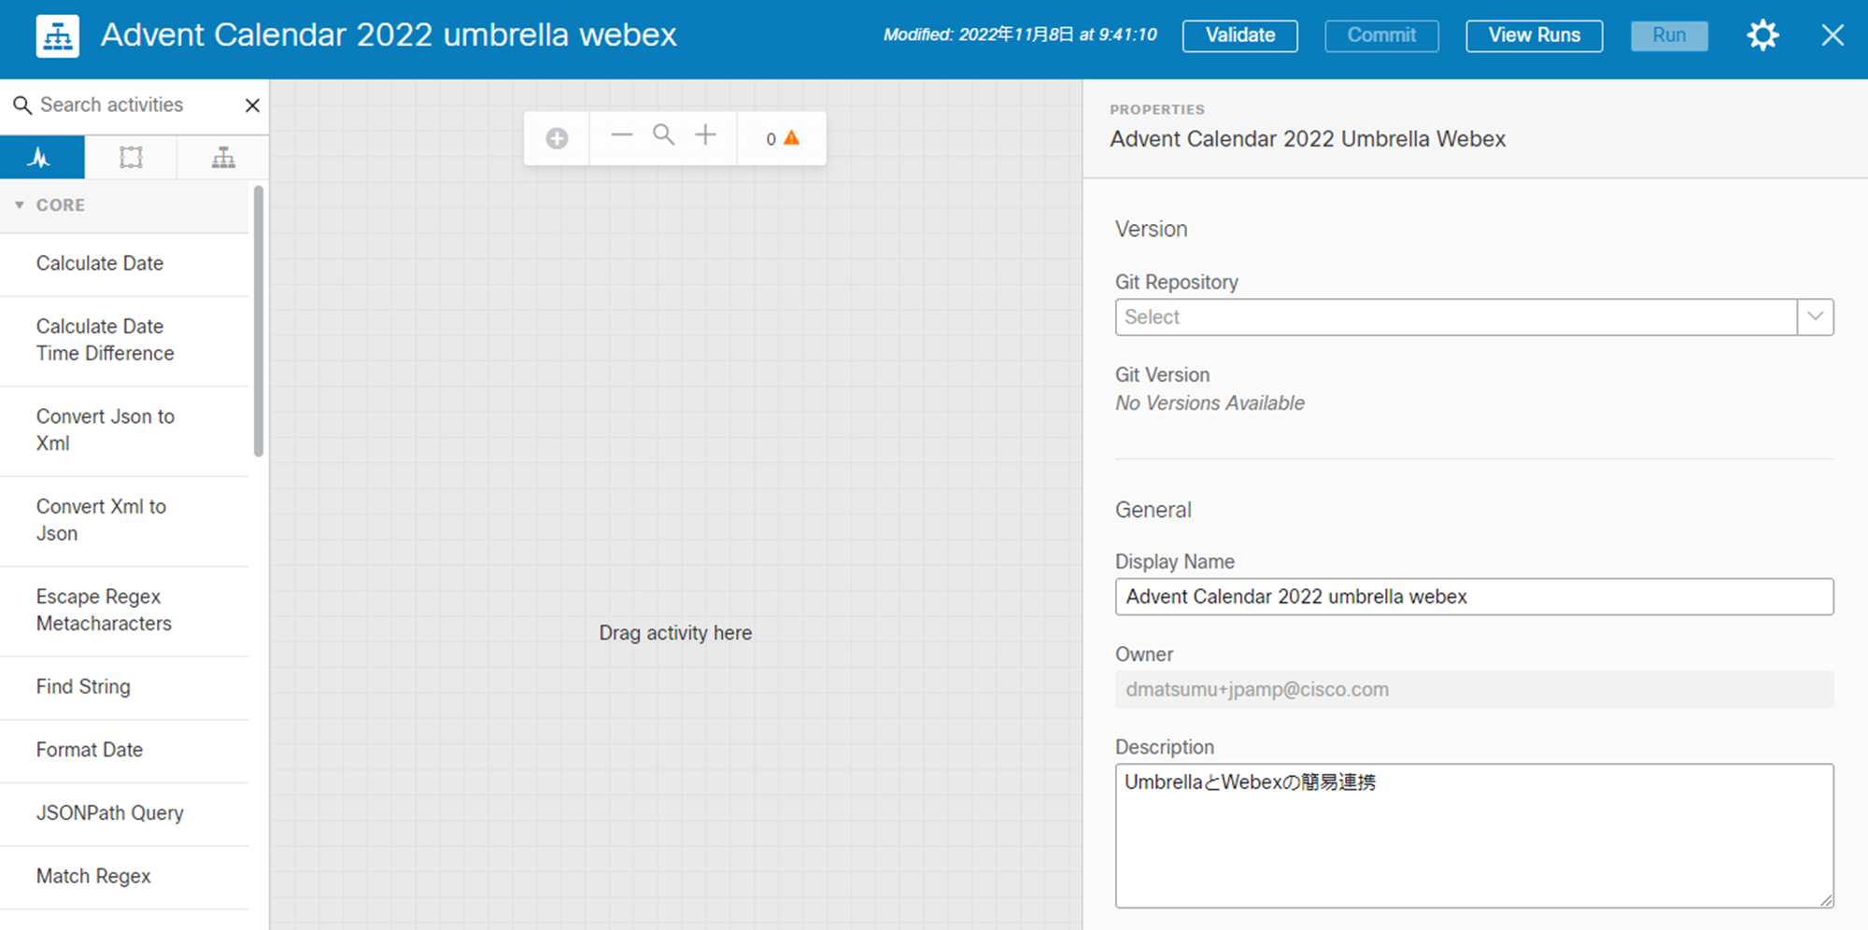The height and width of the screenshot is (930, 1868).
Task: Select the Format Date activity
Action: click(x=124, y=751)
